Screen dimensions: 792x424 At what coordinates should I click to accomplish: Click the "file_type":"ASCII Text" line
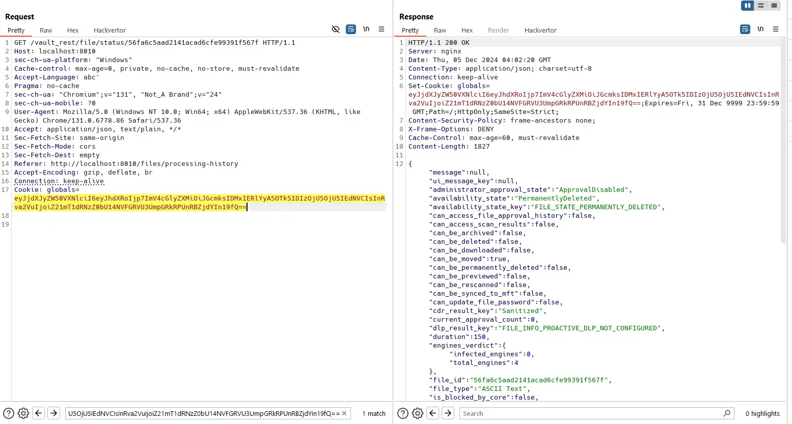click(480, 389)
